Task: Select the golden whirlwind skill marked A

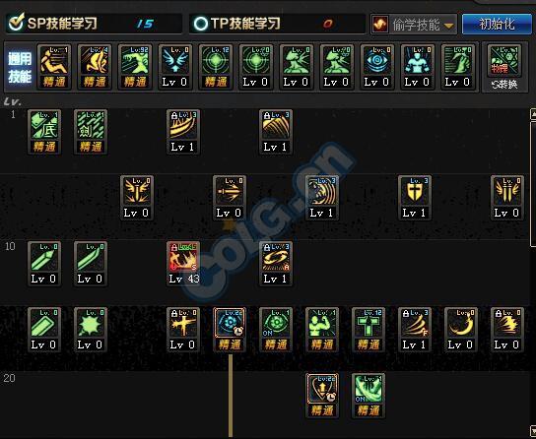Action: point(276,264)
